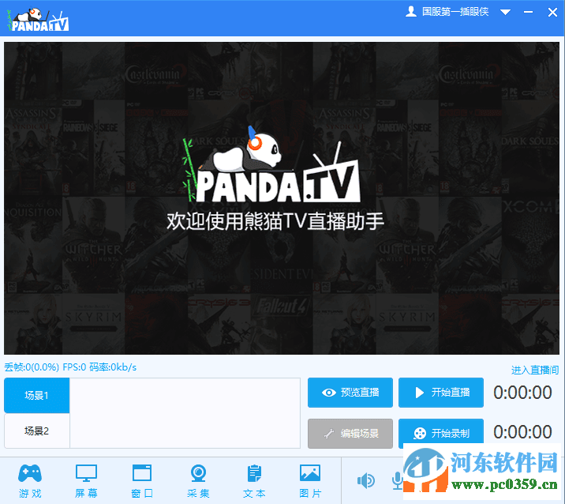Minimize the Panda TV window
The width and height of the screenshot is (565, 504).
tap(528, 13)
